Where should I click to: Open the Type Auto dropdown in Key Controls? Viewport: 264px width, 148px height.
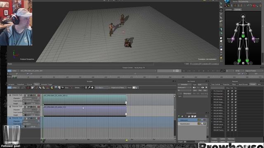point(203,85)
